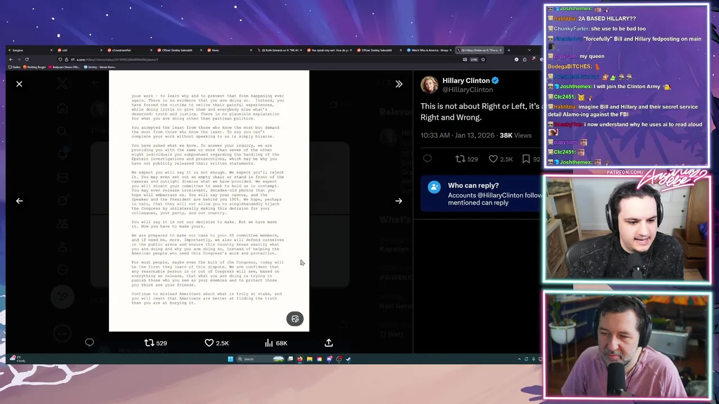Open File Explorer from the taskbar
This screenshot has width=719, height=404.
310,359
